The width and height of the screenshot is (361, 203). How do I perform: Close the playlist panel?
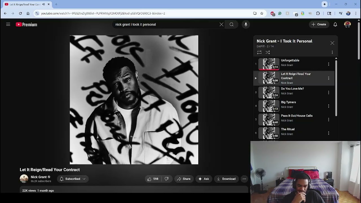pyautogui.click(x=332, y=43)
